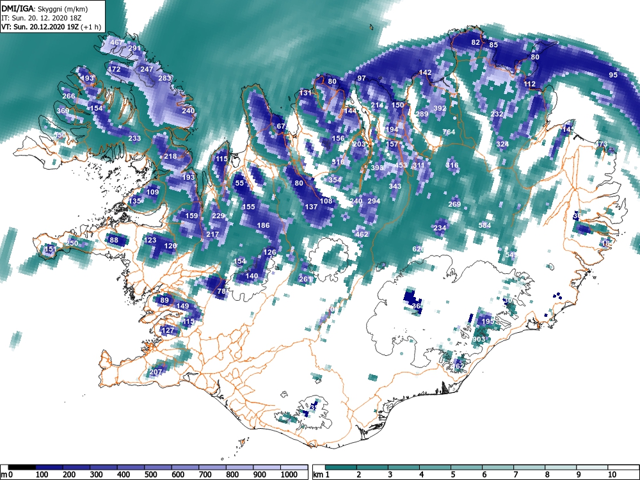The height and width of the screenshot is (480, 640).
Task: Click the visibility value 112
Action: click(x=529, y=84)
